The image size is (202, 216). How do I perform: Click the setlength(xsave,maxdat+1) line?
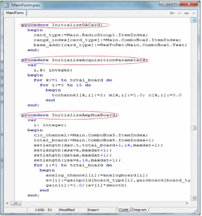pyautogui.click(x=72, y=150)
